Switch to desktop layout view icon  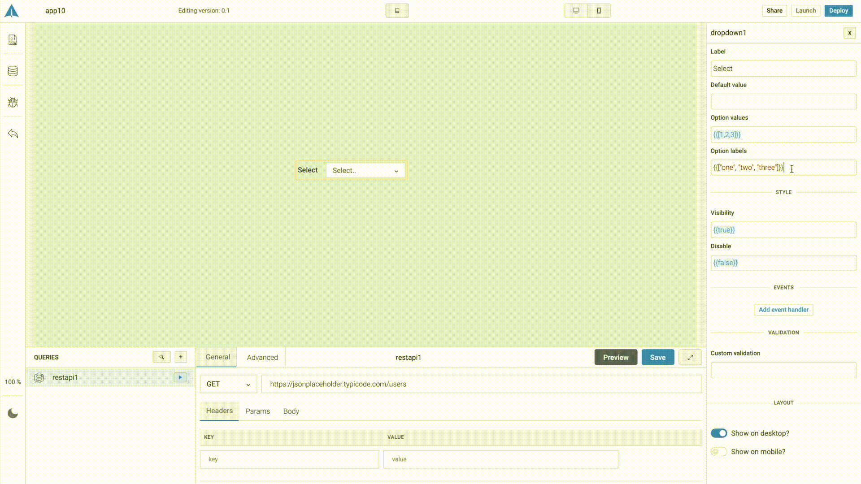click(x=576, y=11)
